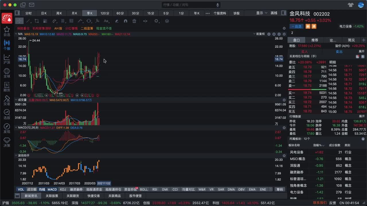Select the wave pattern drawing tool
The height and width of the screenshot is (206, 367).
coord(80,21)
